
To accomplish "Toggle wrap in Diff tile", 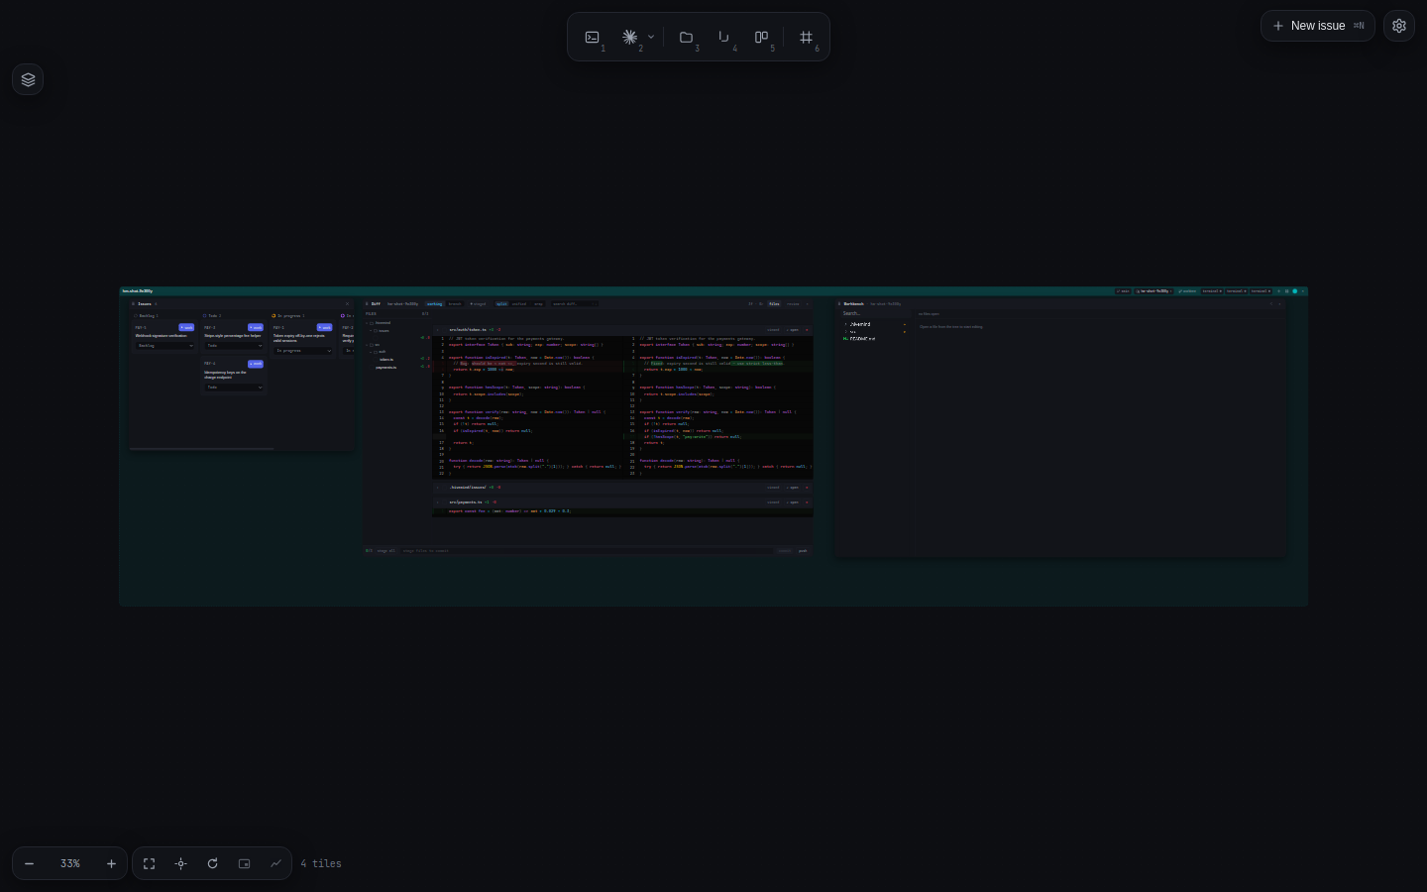I will [x=538, y=303].
